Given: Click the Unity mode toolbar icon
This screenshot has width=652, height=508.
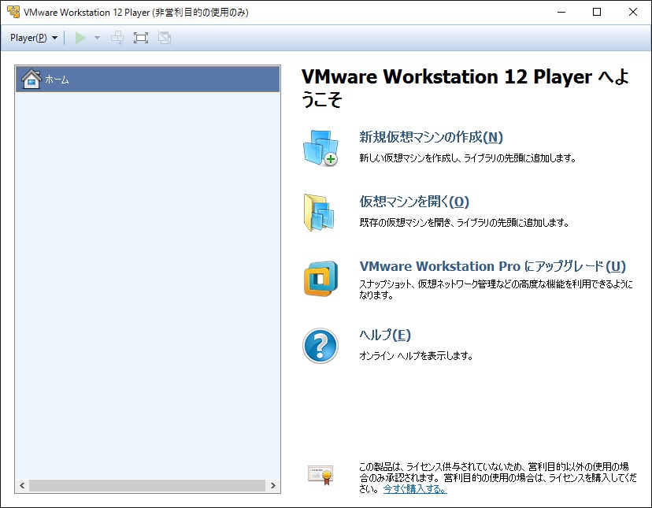Looking at the screenshot, I should pos(165,37).
